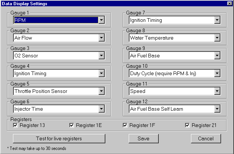Expand Gauge 6 Injector Time dropdown
This screenshot has width=234, height=154.
click(x=101, y=109)
